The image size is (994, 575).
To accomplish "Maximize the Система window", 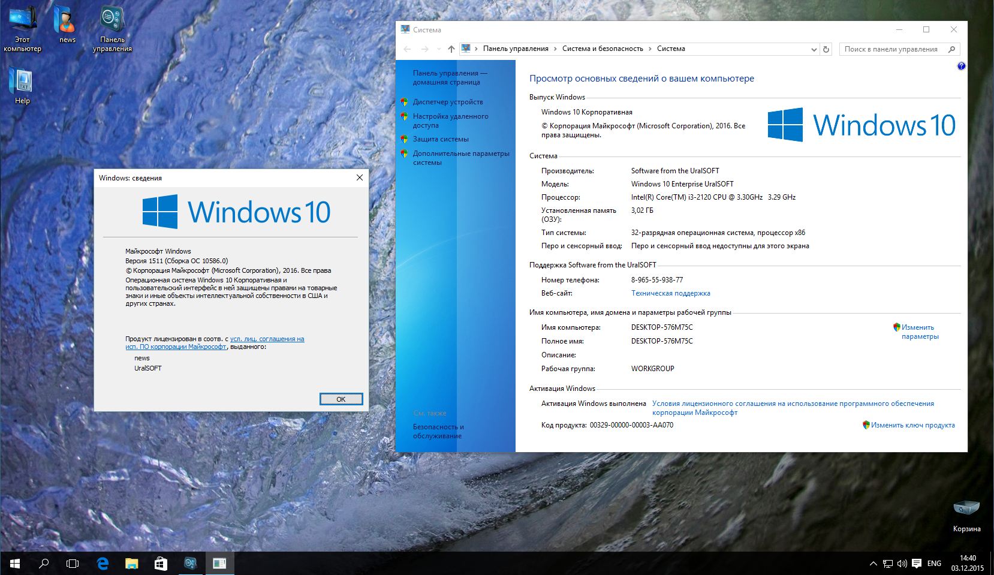I will coord(926,29).
